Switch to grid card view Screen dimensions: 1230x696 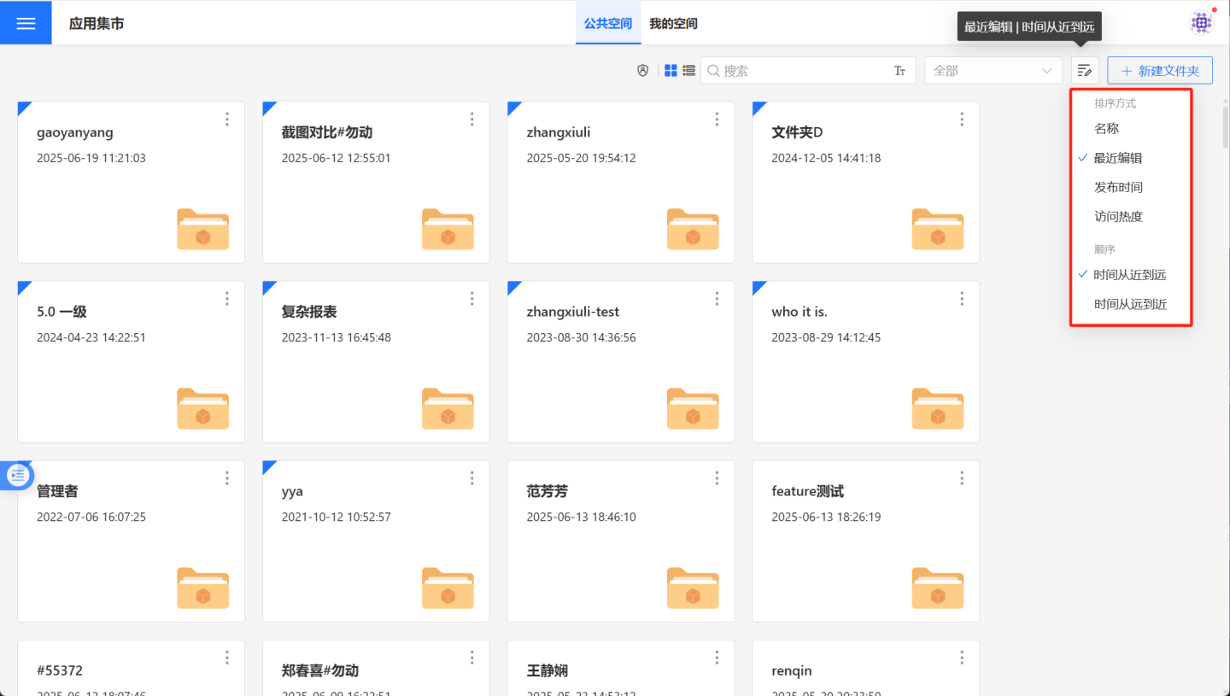pos(671,71)
